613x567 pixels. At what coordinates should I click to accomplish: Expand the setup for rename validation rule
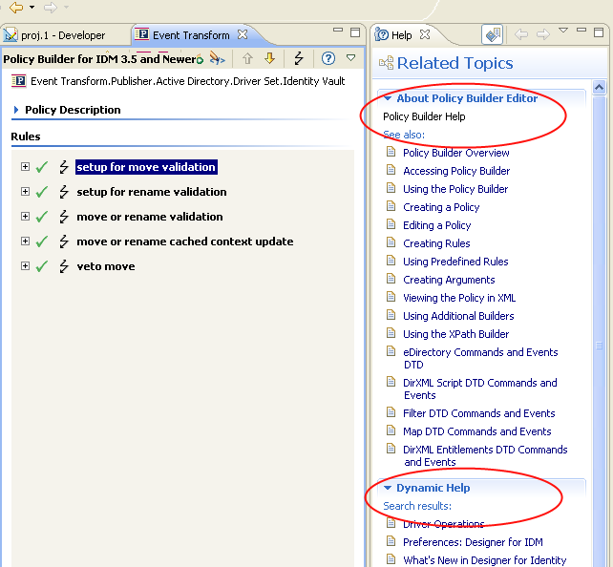click(25, 192)
